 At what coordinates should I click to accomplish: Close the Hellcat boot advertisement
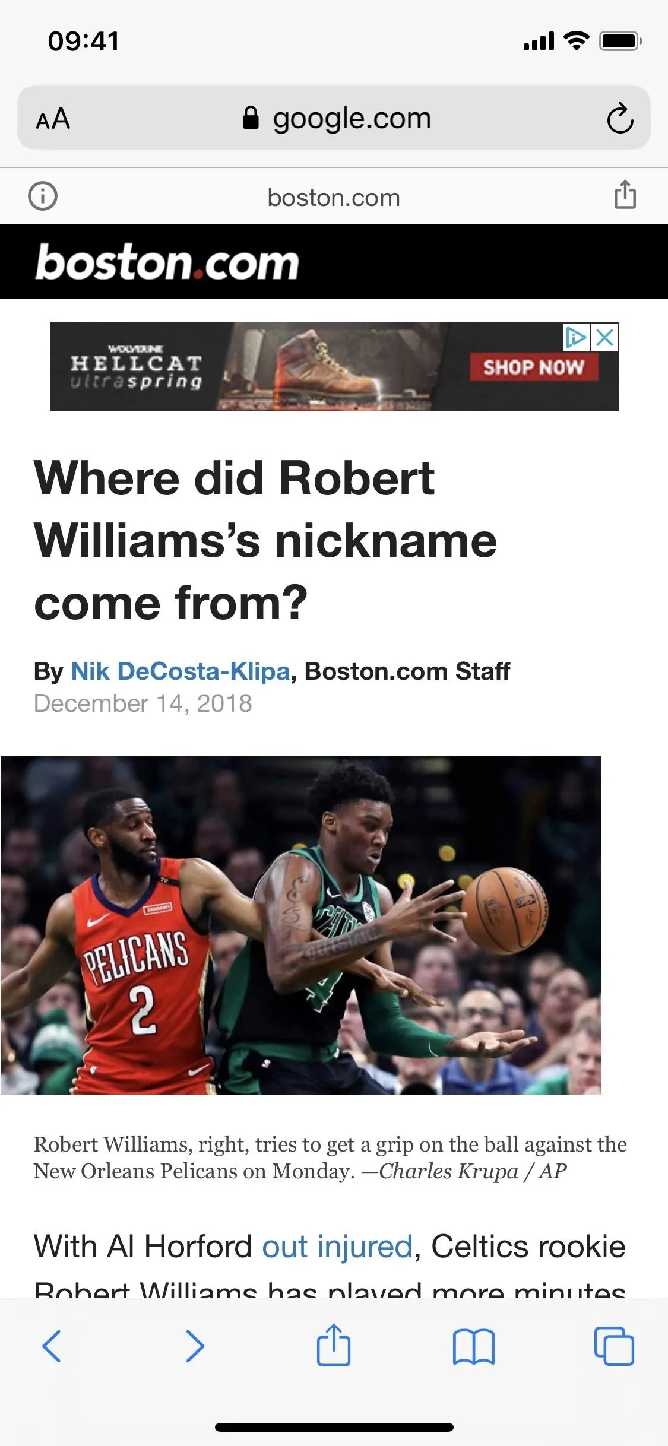point(605,337)
